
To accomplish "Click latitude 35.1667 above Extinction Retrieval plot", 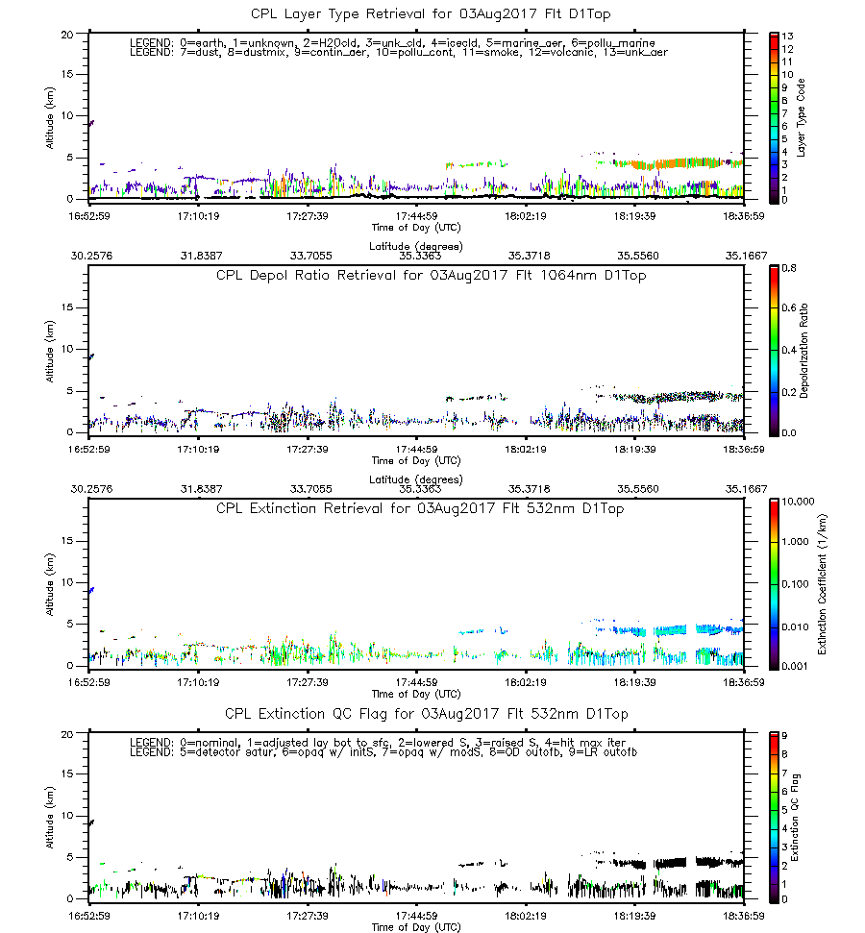I will click(746, 489).
